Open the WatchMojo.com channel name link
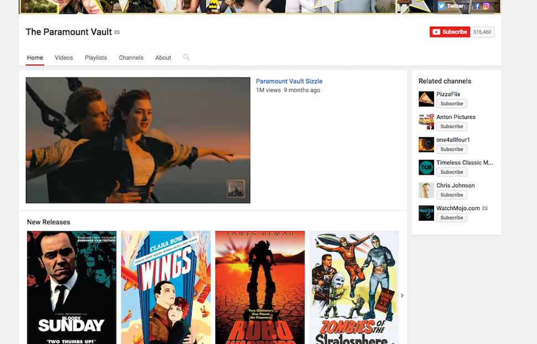 458,208
